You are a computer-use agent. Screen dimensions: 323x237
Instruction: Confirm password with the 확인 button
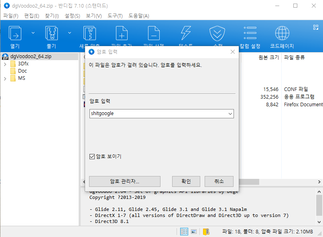186,181
